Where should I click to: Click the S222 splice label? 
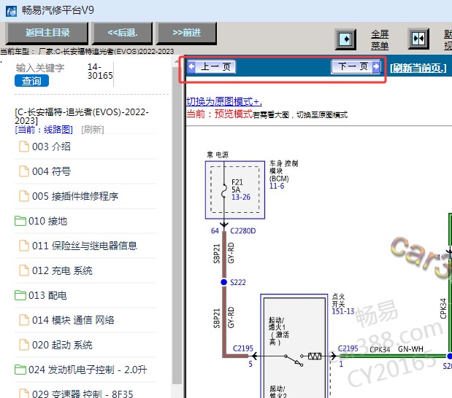pos(238,282)
